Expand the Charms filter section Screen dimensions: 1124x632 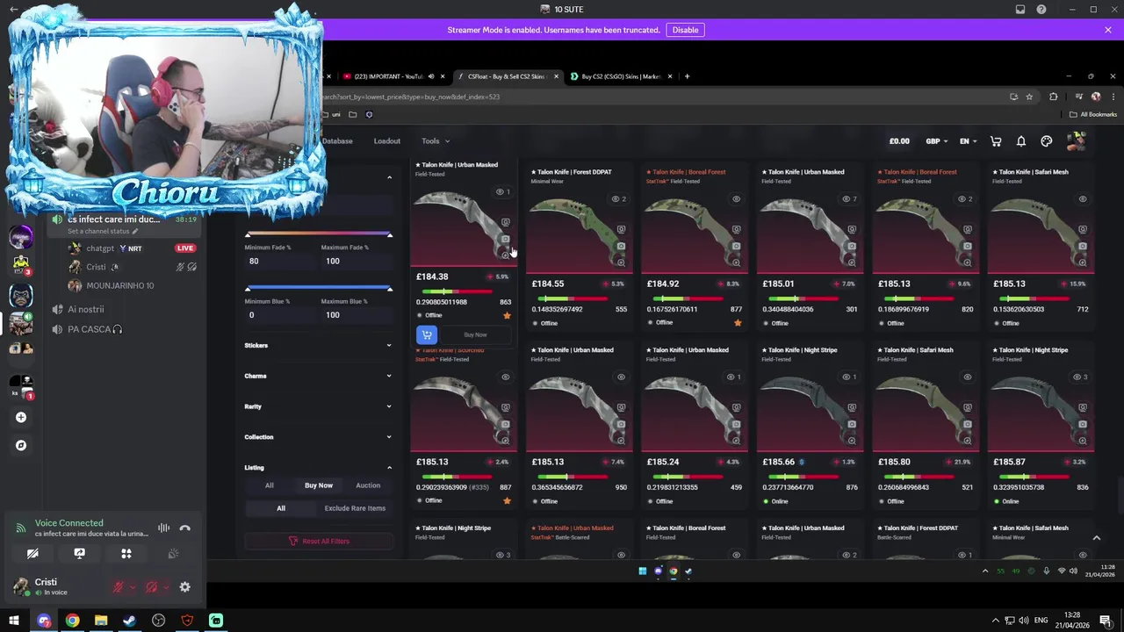pos(318,376)
